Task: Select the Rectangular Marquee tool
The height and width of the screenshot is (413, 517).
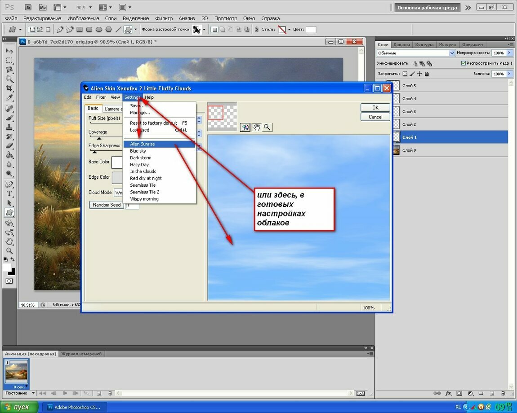Action: [9, 61]
